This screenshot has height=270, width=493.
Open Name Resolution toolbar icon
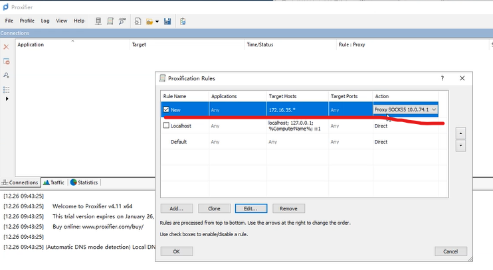122,21
